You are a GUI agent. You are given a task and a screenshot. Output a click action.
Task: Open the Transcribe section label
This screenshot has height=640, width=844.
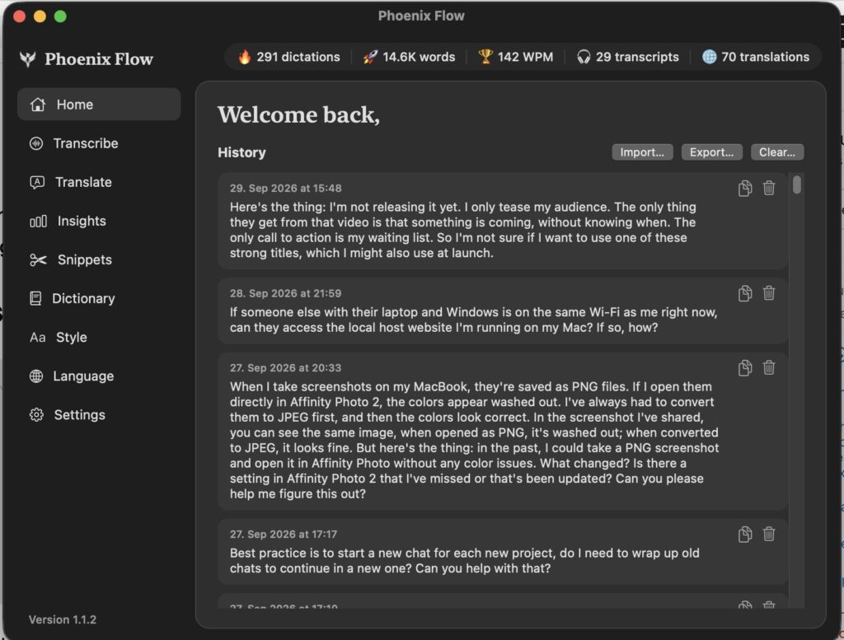point(86,143)
